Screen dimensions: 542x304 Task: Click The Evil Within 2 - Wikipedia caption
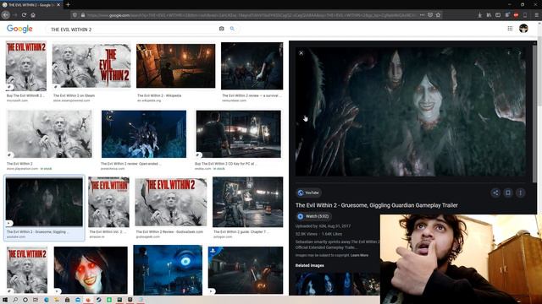click(x=159, y=95)
